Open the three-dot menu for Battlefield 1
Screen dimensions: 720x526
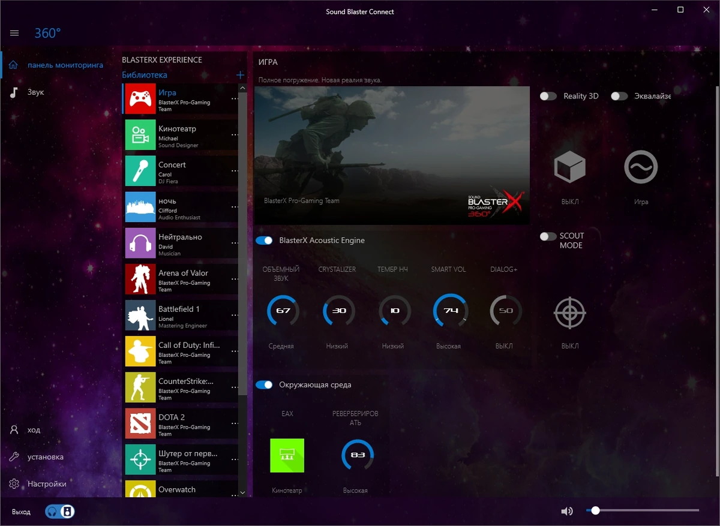coord(235,315)
